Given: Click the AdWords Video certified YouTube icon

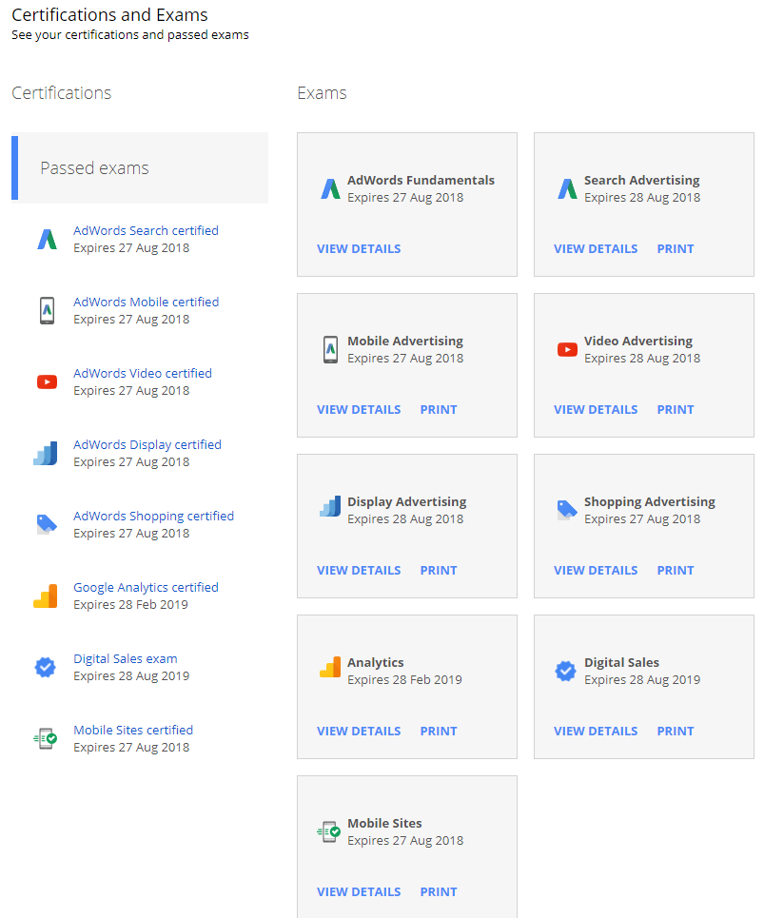Looking at the screenshot, I should [x=47, y=382].
